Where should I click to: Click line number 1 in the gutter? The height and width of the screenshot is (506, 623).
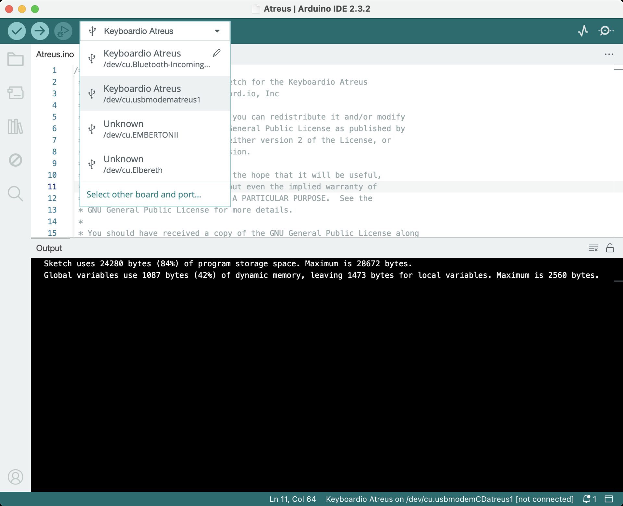pyautogui.click(x=55, y=70)
